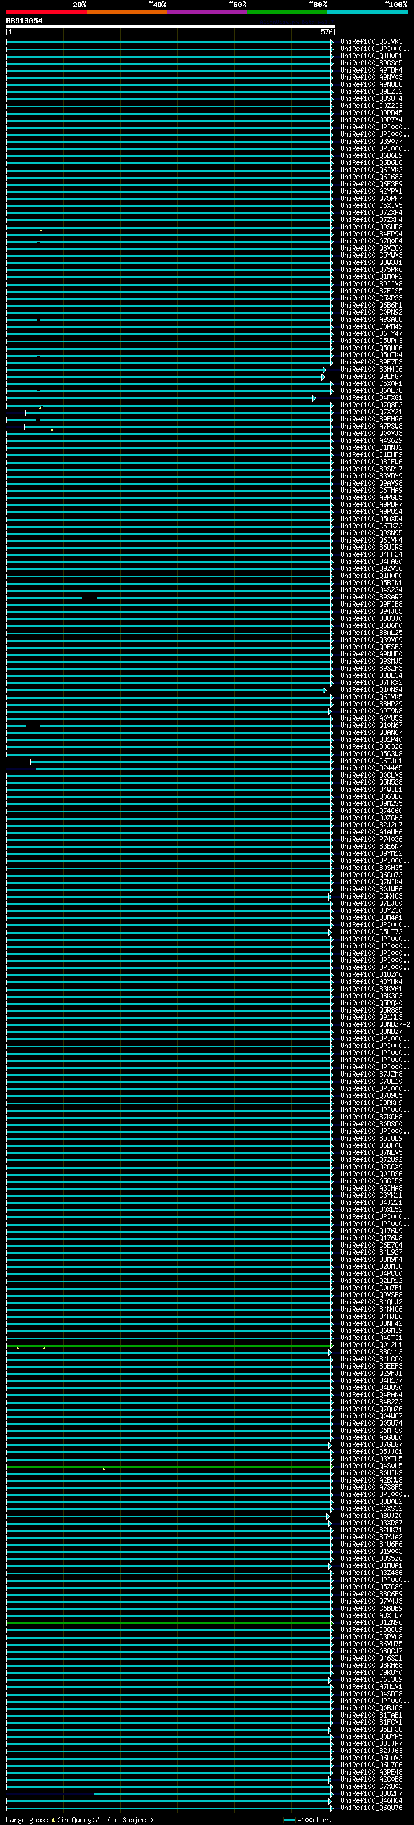The height and width of the screenshot is (1825, 414).
Task: Select label UniRef100_B4FXG1
Action: point(371,398)
